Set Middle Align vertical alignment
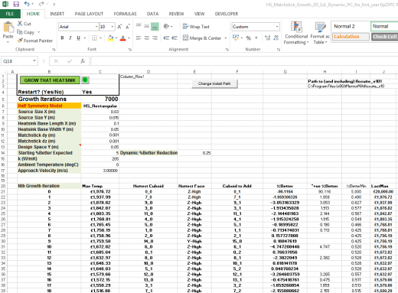The width and height of the screenshot is (398, 293). 147,26
